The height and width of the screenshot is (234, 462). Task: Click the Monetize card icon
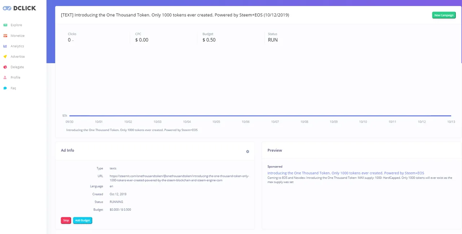[x=5, y=36]
